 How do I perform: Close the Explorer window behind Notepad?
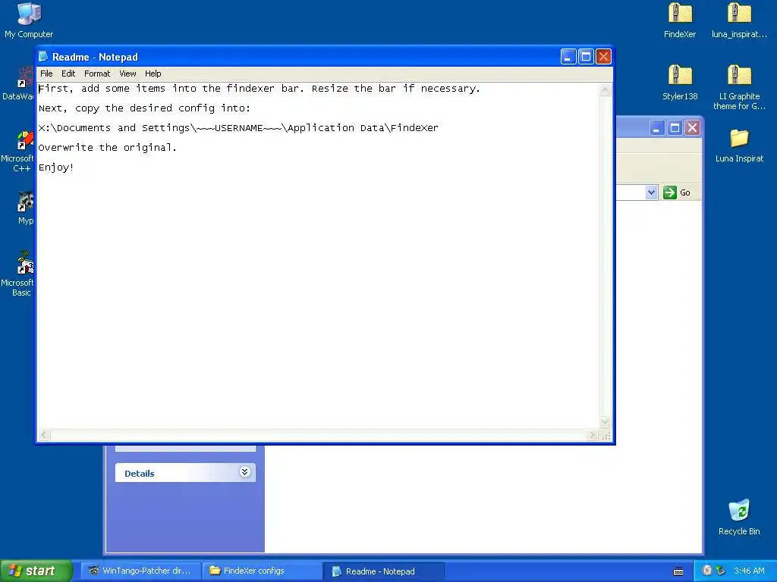tap(692, 128)
